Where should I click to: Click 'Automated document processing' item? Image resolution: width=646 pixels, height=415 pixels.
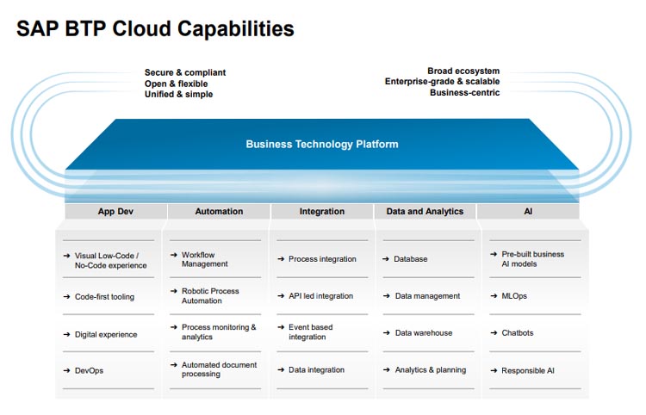point(219,369)
